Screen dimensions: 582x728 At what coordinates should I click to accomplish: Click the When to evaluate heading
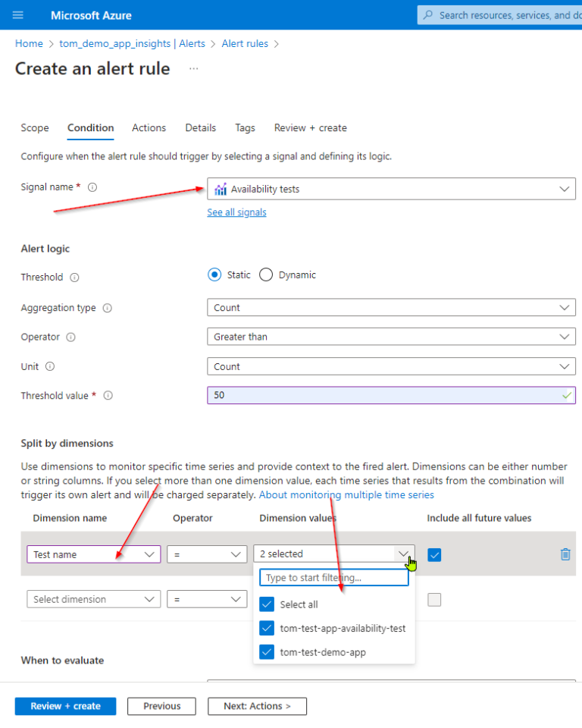point(62,661)
